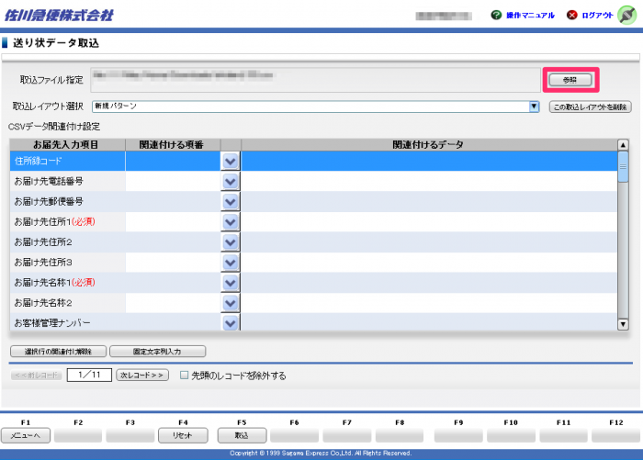Click the table scrollbar up arrow
The image size is (643, 460).
[623, 145]
